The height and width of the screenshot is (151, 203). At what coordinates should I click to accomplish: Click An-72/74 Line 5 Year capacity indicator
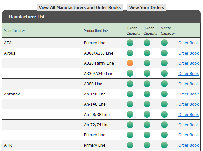[x=164, y=125]
